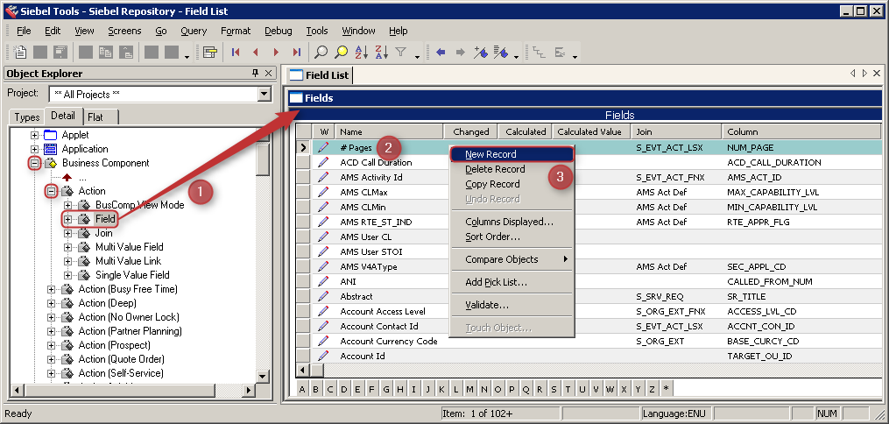This screenshot has width=889, height=424.
Task: Open the Query menu
Action: pyautogui.click(x=194, y=31)
